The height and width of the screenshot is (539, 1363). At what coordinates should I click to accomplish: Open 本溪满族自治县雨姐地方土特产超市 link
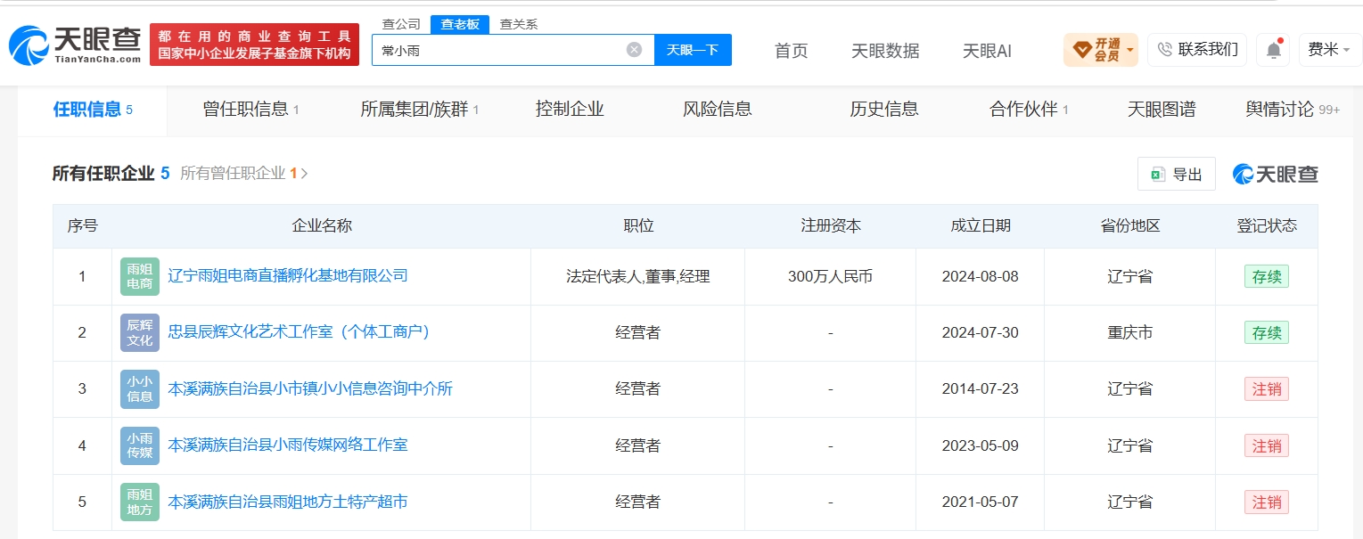(288, 502)
